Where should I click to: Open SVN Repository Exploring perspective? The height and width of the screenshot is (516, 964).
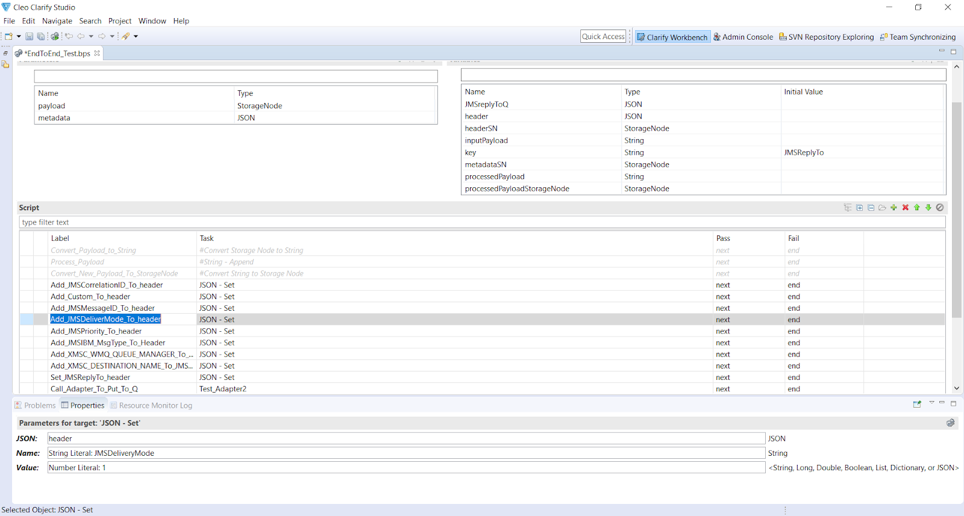[x=827, y=37]
